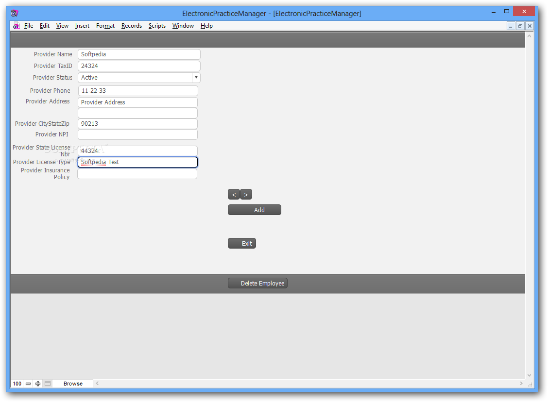This screenshot has width=548, height=402.
Task: Open the Browse mode popup in status bar
Action: pyautogui.click(x=73, y=384)
